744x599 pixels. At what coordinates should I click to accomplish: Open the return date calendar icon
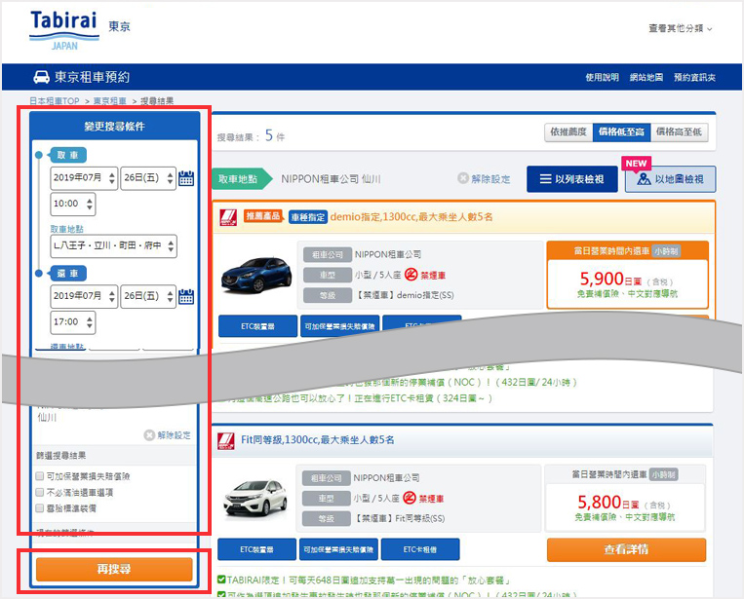coord(186,297)
